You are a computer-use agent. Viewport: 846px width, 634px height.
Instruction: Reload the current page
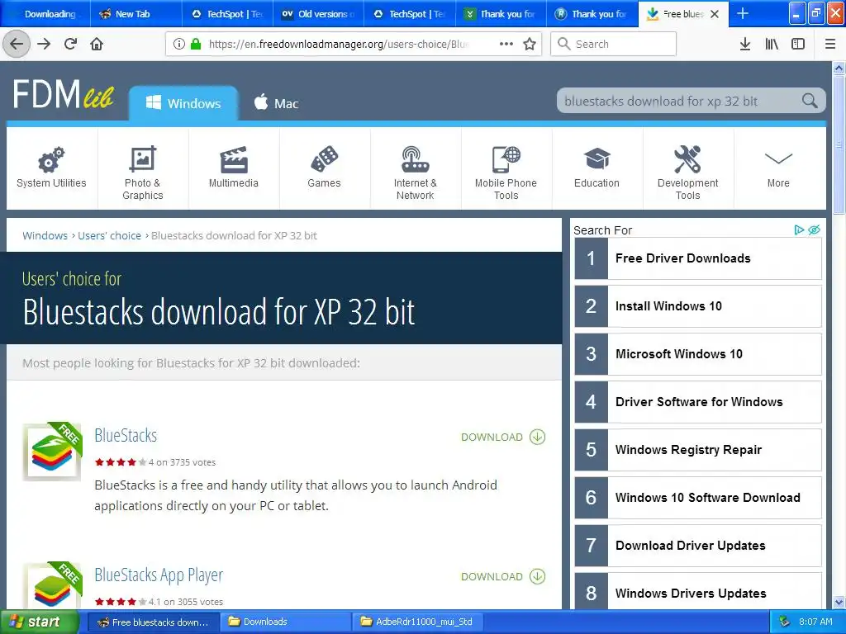point(70,44)
